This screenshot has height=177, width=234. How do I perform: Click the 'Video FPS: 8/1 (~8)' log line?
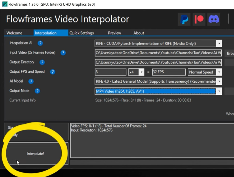point(109,126)
